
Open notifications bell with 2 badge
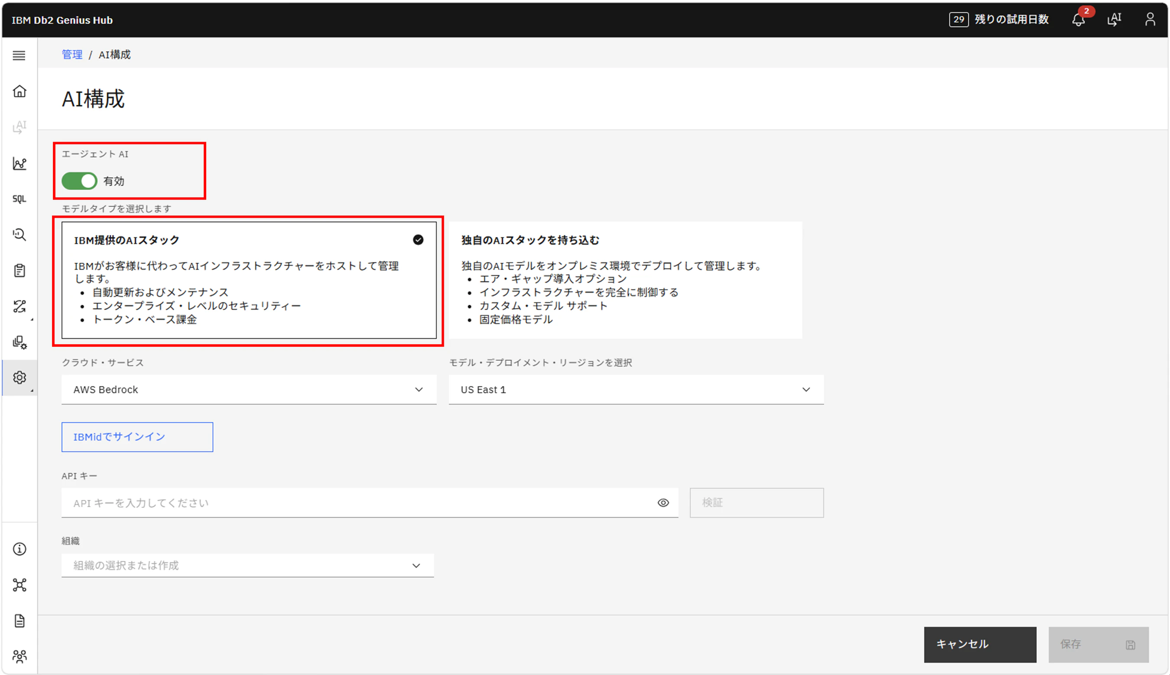click(x=1079, y=19)
